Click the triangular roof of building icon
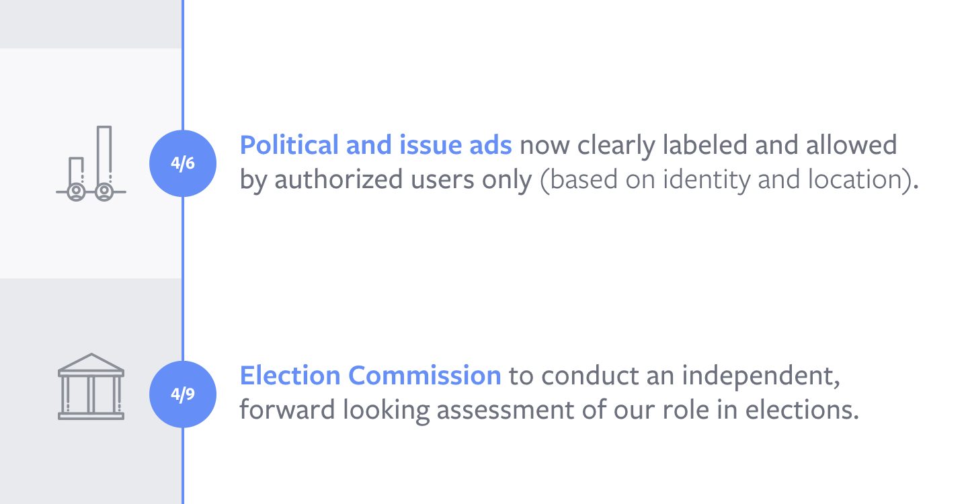Screen dimensions: 968x504 point(91,363)
